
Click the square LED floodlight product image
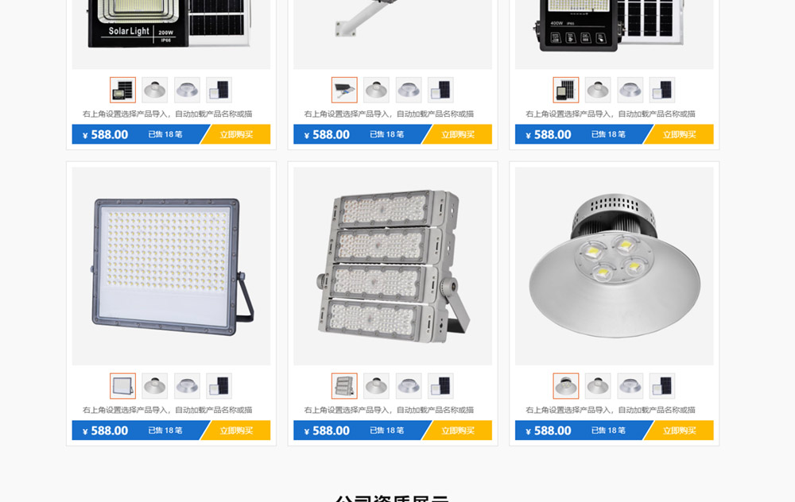171,266
